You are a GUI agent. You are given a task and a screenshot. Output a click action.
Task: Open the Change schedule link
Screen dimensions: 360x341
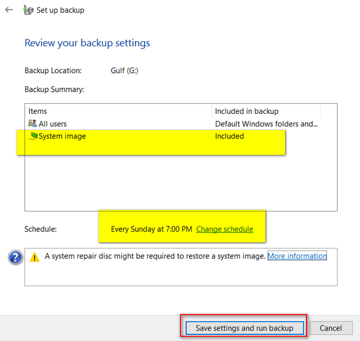pos(224,229)
